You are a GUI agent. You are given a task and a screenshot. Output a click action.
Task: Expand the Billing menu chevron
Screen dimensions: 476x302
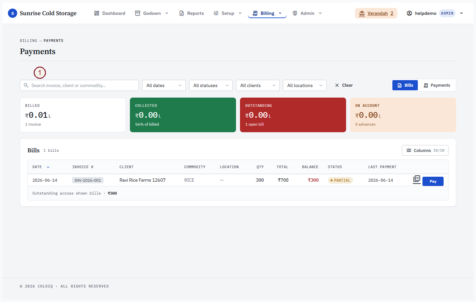click(x=280, y=13)
